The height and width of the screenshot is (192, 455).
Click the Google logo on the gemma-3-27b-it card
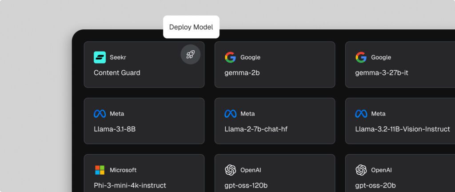(361, 57)
